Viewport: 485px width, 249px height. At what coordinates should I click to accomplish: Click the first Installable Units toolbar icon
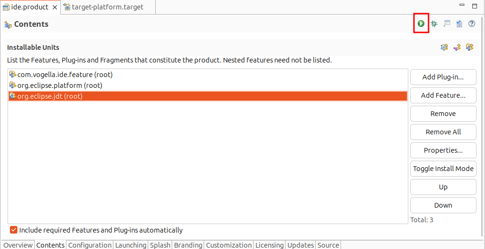click(x=444, y=47)
